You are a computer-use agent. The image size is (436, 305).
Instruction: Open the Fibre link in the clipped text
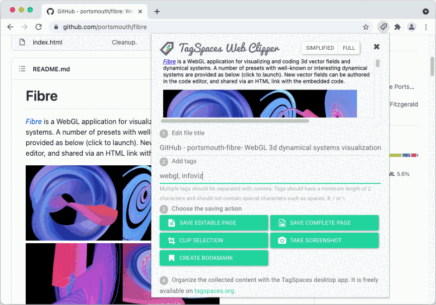(169, 61)
